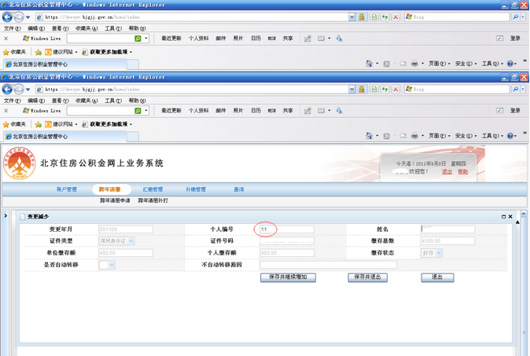Click the 帮助 link in the page header
530x356 pixels.
click(462, 171)
